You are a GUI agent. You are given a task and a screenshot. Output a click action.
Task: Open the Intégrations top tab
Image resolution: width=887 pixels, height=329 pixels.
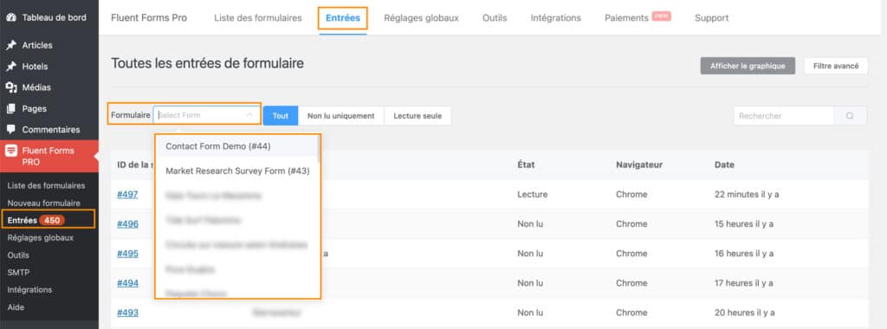click(x=555, y=18)
